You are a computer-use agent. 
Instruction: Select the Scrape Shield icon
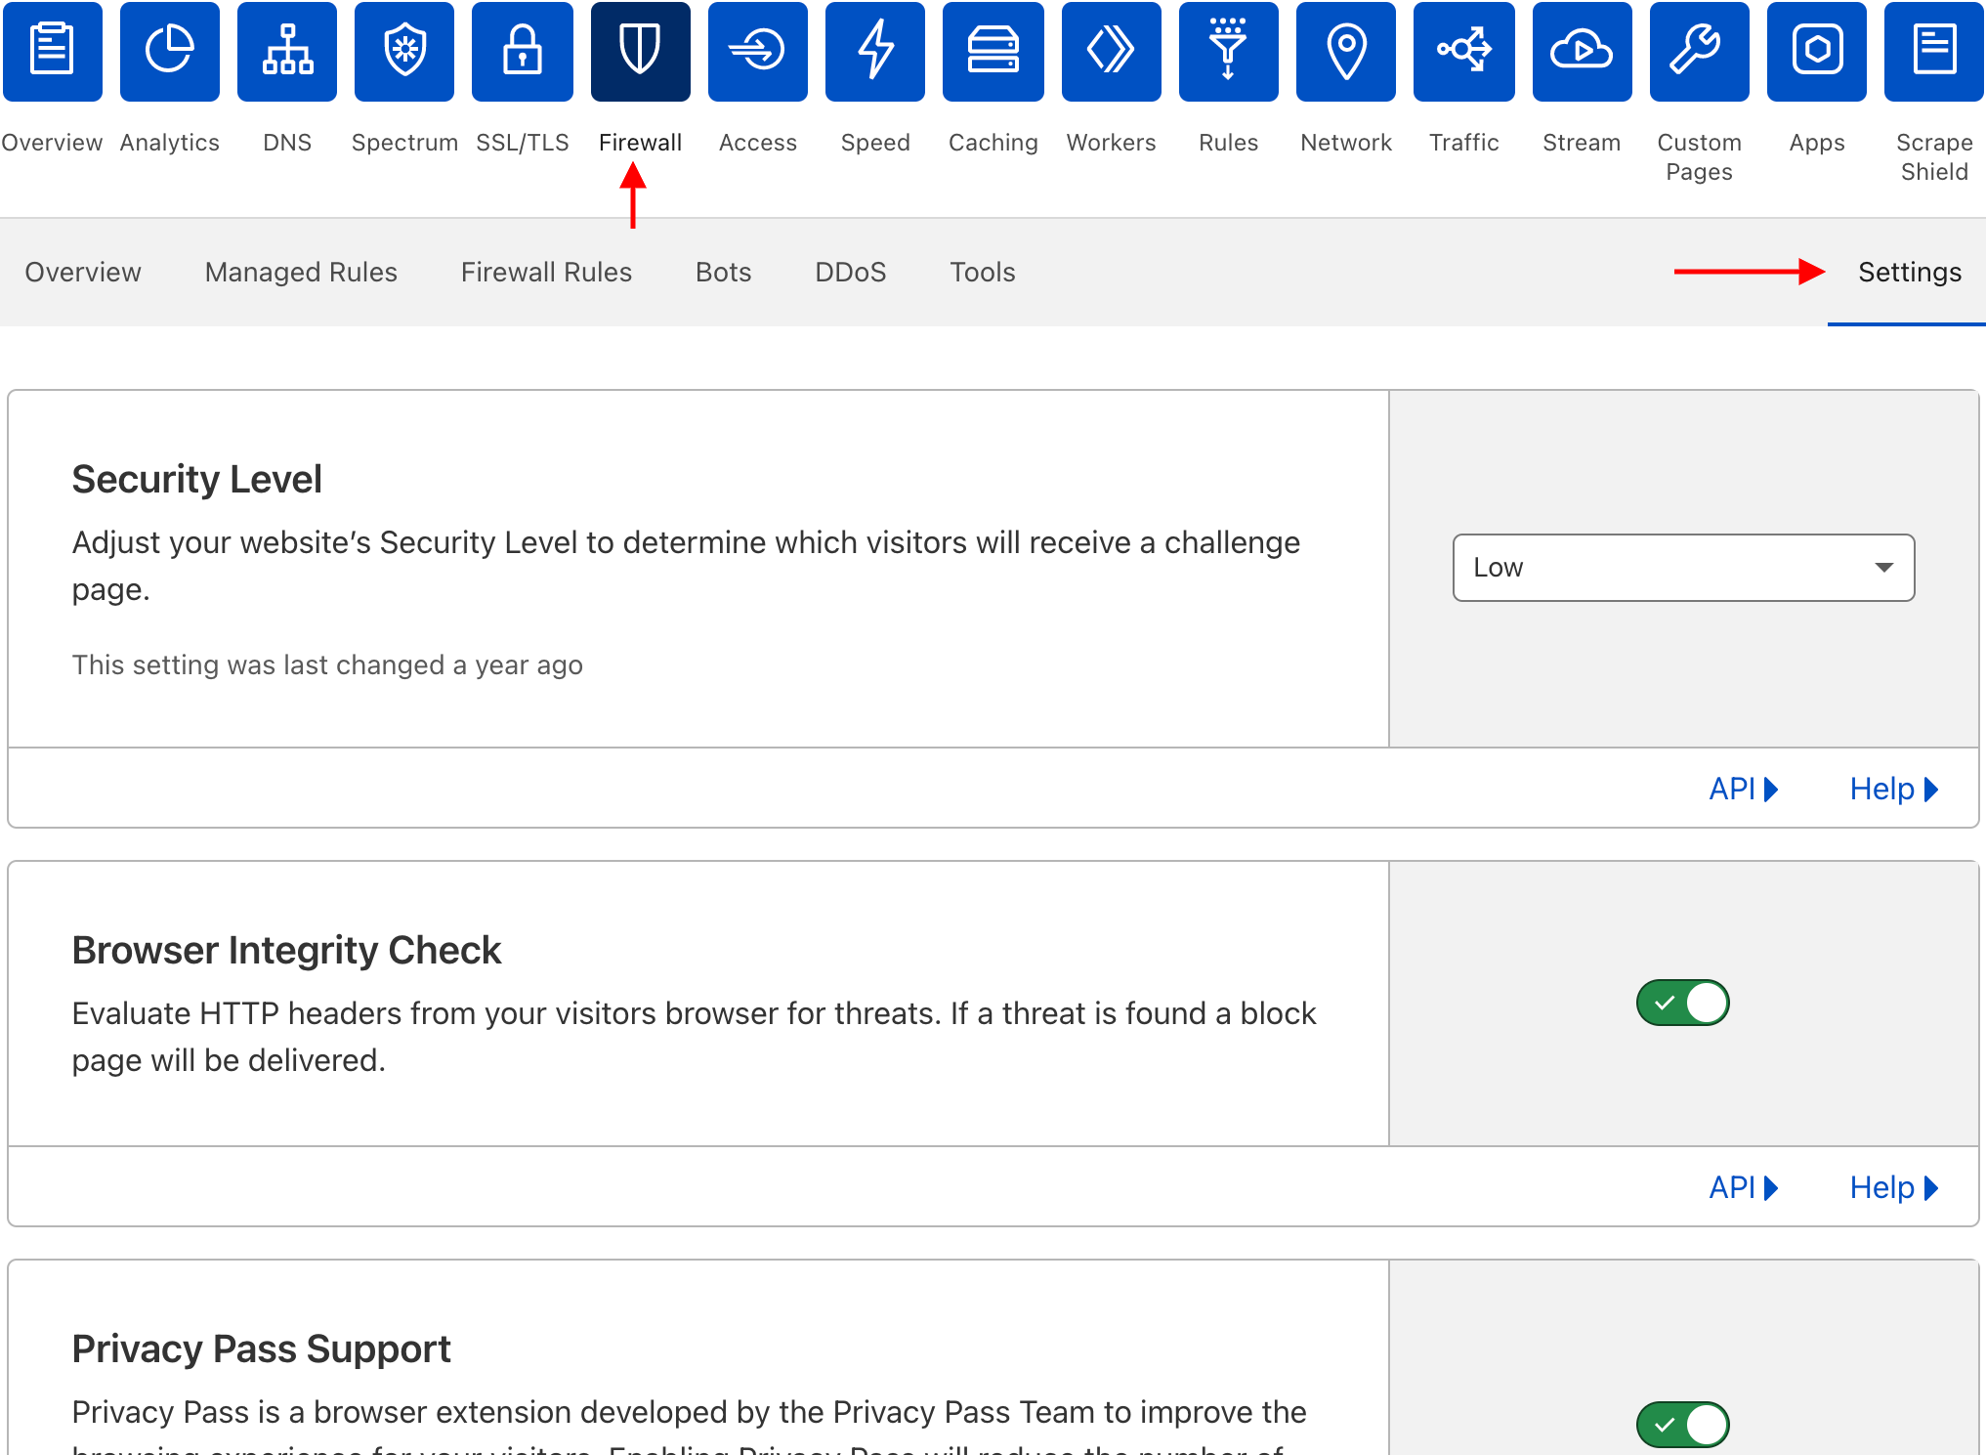[1933, 51]
